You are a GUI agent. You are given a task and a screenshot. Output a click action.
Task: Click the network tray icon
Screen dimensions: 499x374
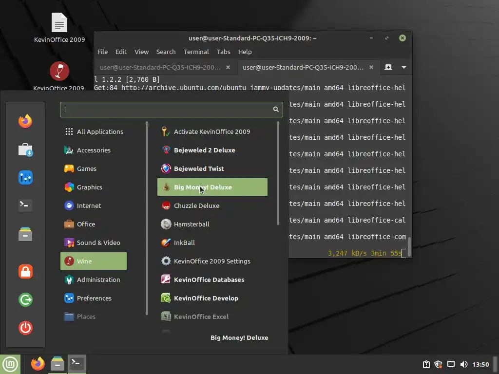[x=451, y=364]
